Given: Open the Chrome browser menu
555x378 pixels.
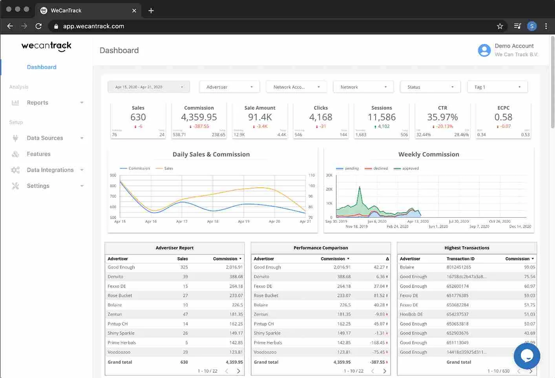Looking at the screenshot, I should pyautogui.click(x=546, y=26).
